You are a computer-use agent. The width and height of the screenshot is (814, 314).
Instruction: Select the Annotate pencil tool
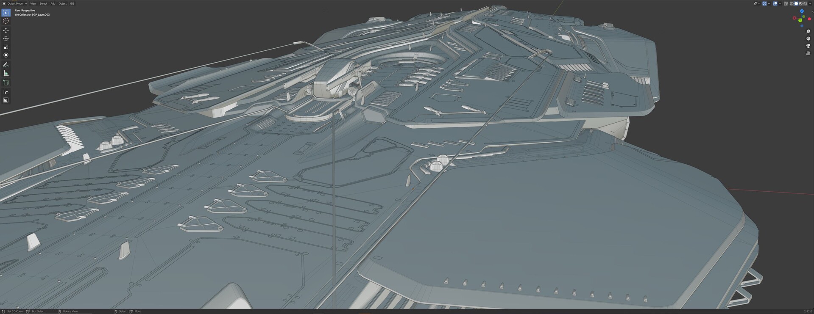click(x=6, y=65)
